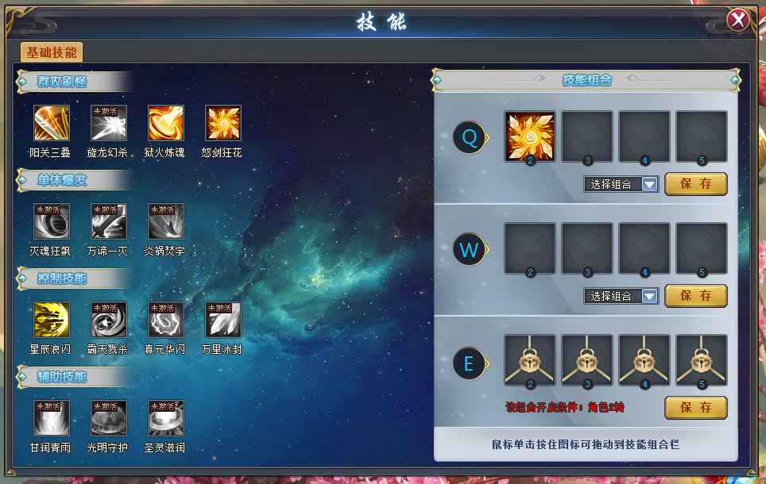Click the 狱火炼魂 skill icon
This screenshot has width=766, height=484.
click(x=166, y=124)
